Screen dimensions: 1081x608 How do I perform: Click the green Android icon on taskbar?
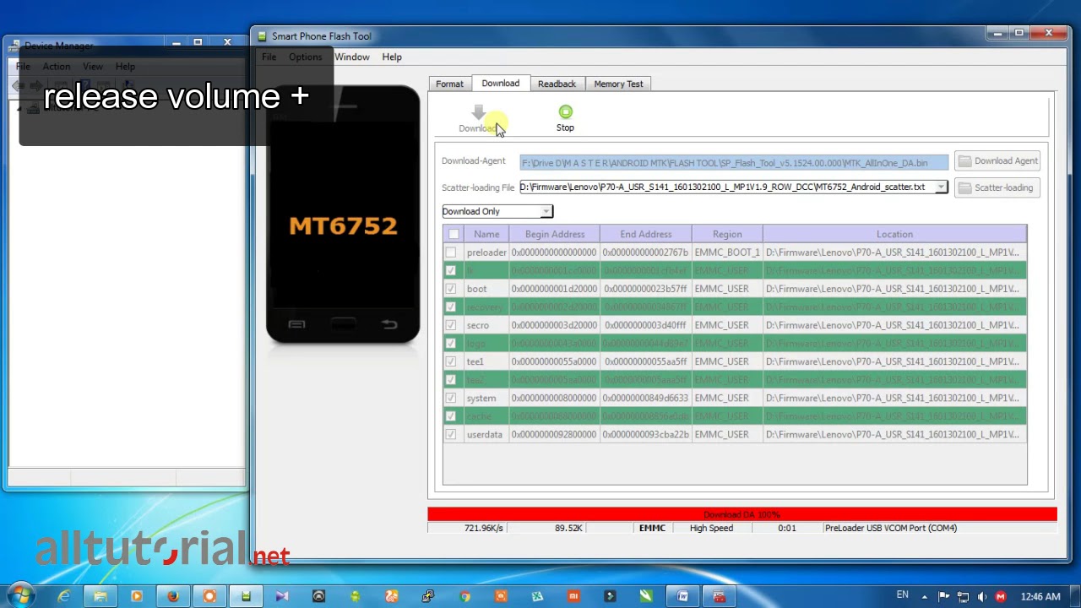coord(355,597)
